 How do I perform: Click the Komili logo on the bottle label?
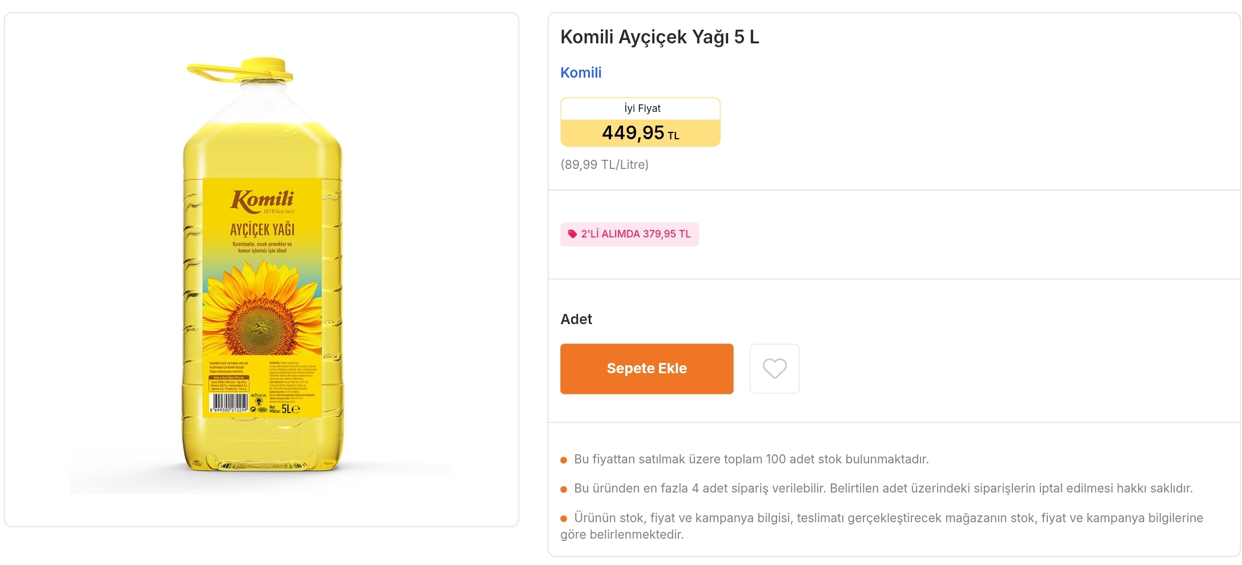262,200
